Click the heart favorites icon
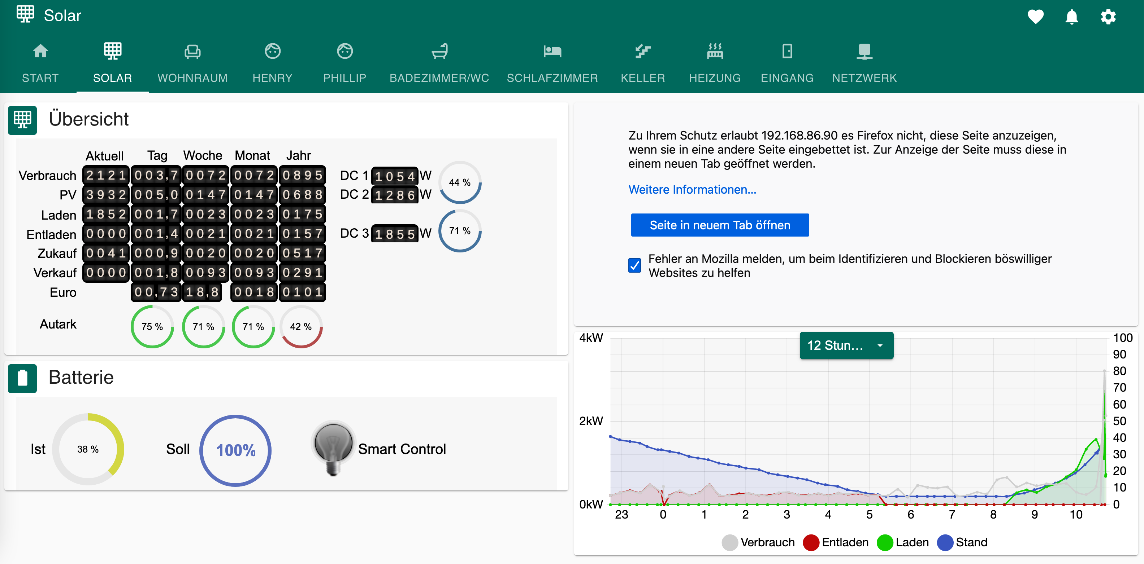 point(1036,17)
